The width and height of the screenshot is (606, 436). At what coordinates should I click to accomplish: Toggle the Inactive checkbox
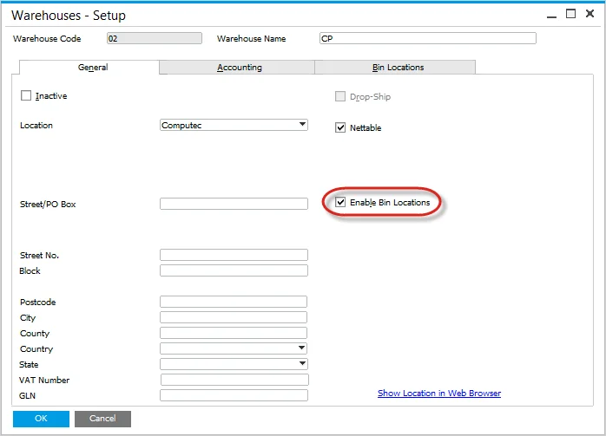click(x=25, y=96)
